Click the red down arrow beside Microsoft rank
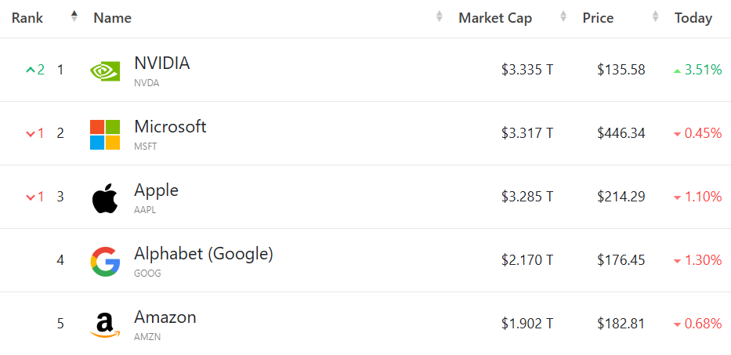 click(30, 133)
